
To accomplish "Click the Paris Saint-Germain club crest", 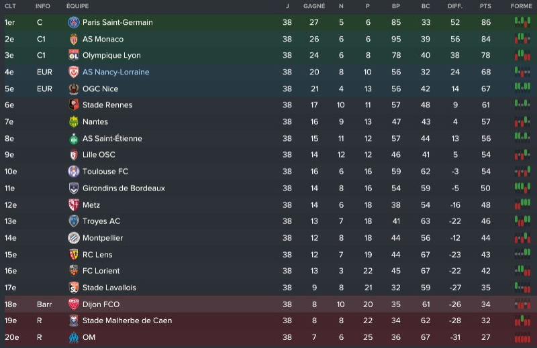I will [x=74, y=22].
